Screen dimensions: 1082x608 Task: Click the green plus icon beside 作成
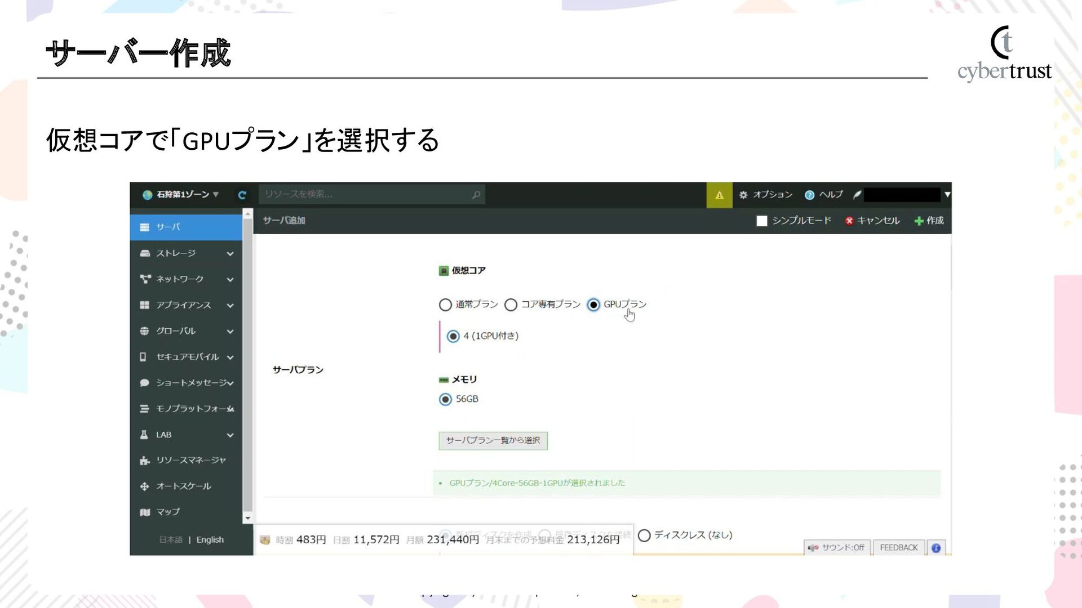coord(919,221)
